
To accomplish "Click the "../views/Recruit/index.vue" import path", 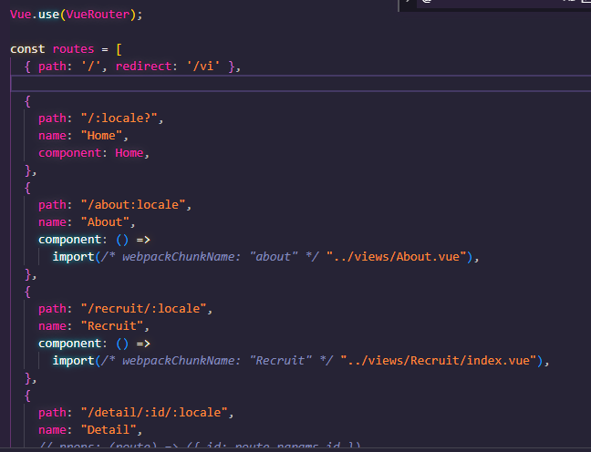I will 439,361.
